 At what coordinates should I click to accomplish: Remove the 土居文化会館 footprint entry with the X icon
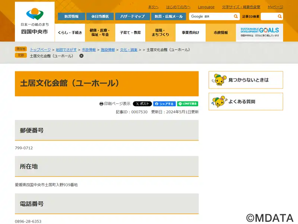point(81,56)
